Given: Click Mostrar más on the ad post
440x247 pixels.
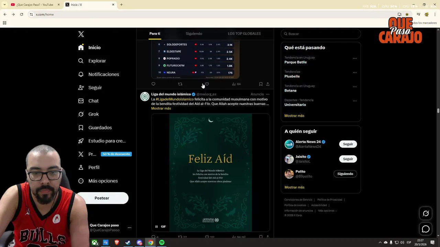Looking at the screenshot, I should click(x=161, y=108).
